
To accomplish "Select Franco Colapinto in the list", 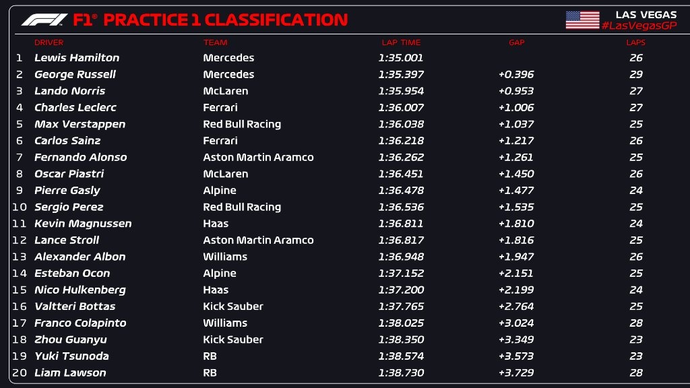I will 80,323.
